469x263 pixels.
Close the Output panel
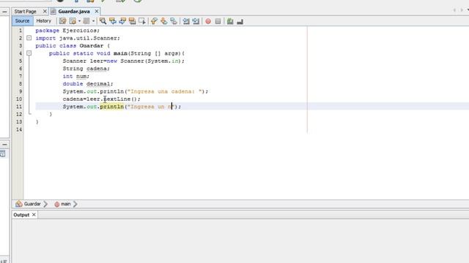[x=34, y=215]
